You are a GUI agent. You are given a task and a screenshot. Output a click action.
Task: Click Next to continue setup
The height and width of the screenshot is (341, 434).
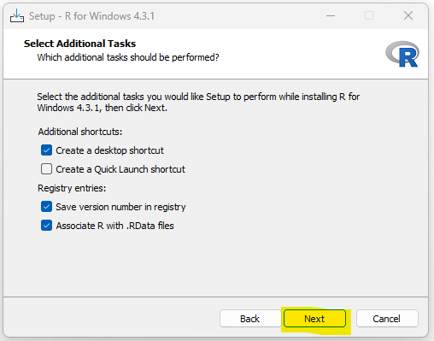pyautogui.click(x=314, y=319)
